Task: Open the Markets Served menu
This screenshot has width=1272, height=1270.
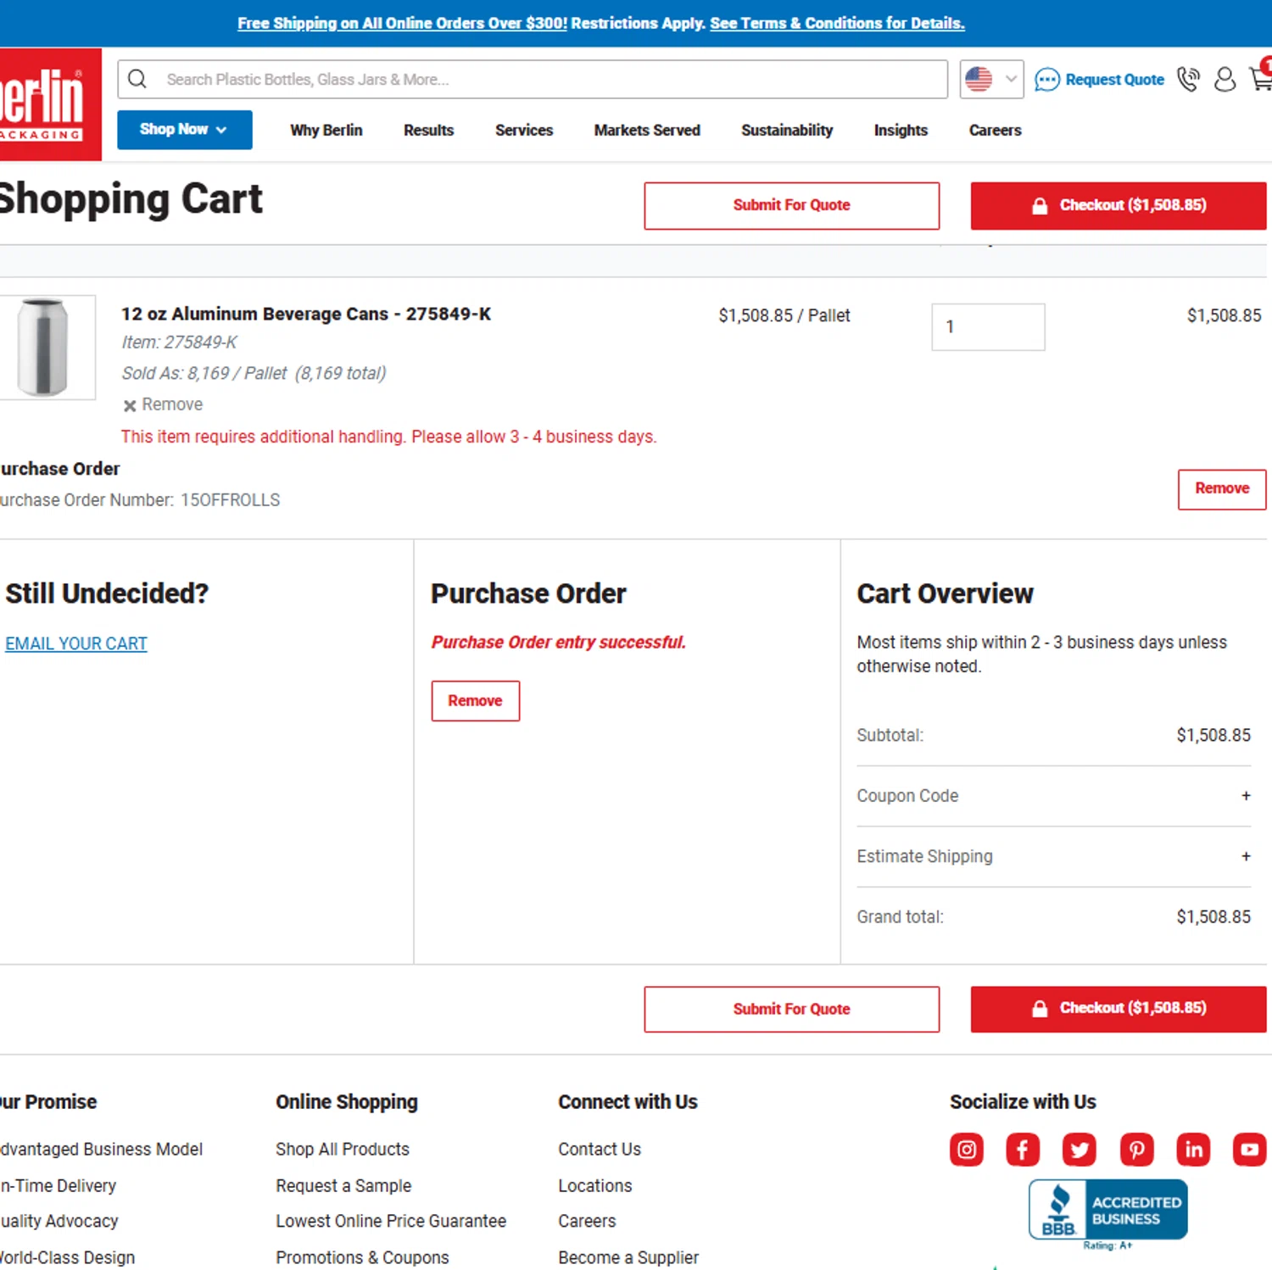Action: [x=646, y=130]
